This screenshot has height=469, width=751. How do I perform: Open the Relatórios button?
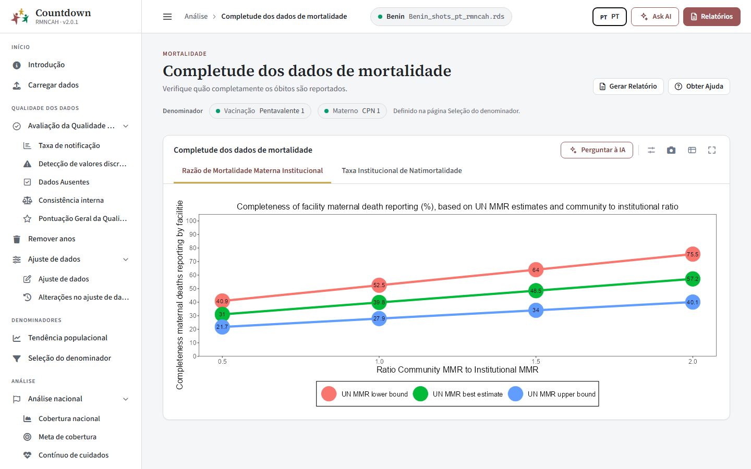(x=711, y=17)
